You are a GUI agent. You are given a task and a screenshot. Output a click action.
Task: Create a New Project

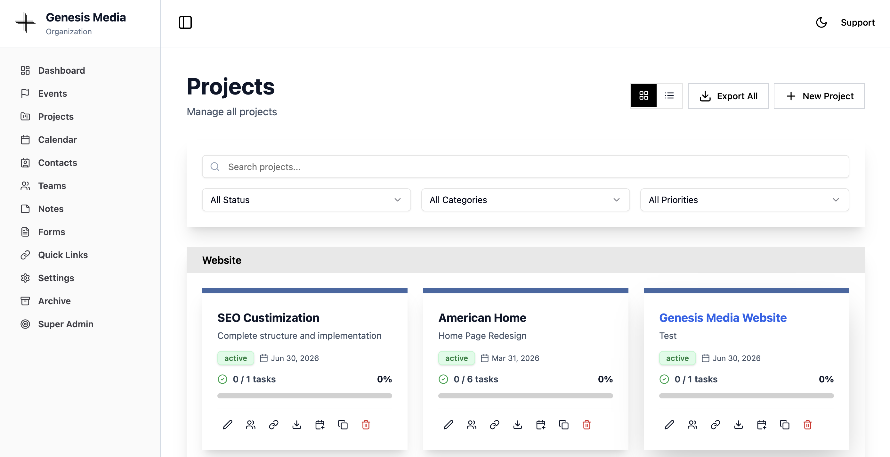tap(819, 96)
